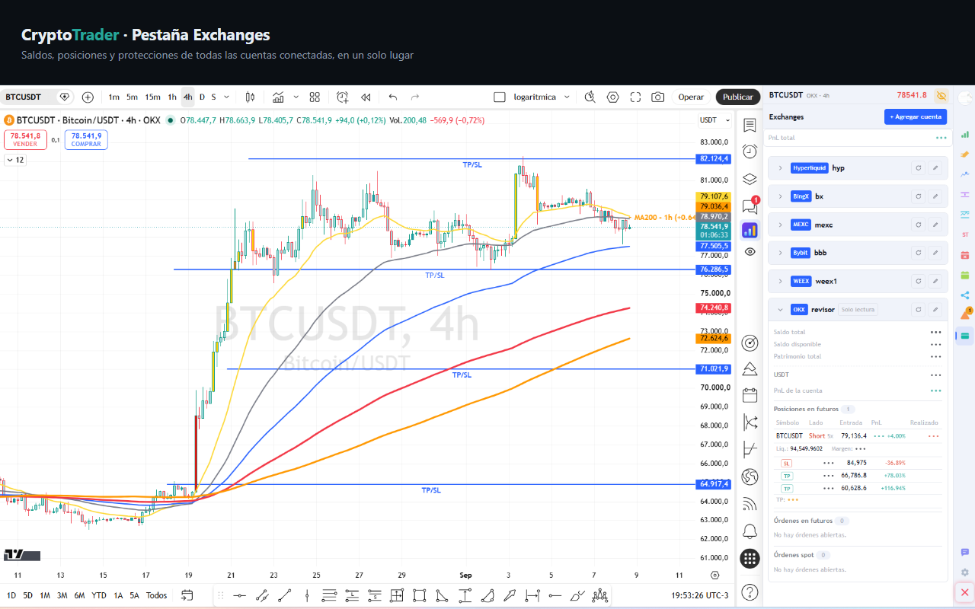
Task: Create an alert with the alarm icon
Action: [x=342, y=97]
